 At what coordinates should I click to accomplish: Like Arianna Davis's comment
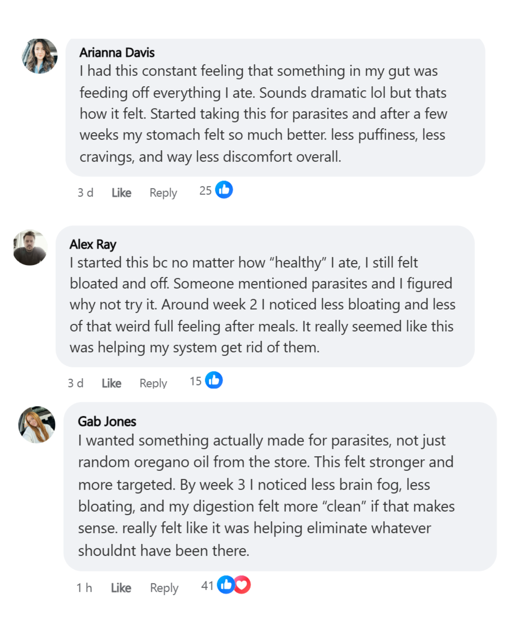point(121,193)
